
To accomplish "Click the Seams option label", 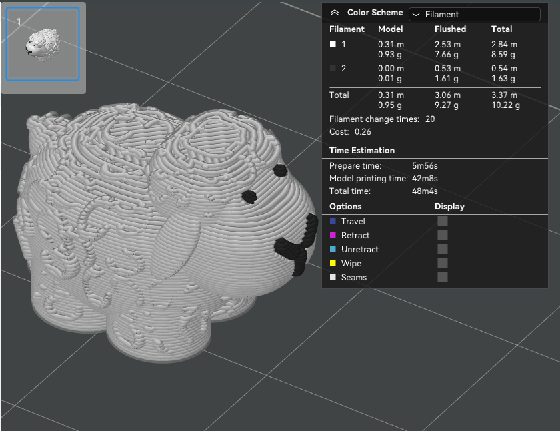I will pos(353,277).
